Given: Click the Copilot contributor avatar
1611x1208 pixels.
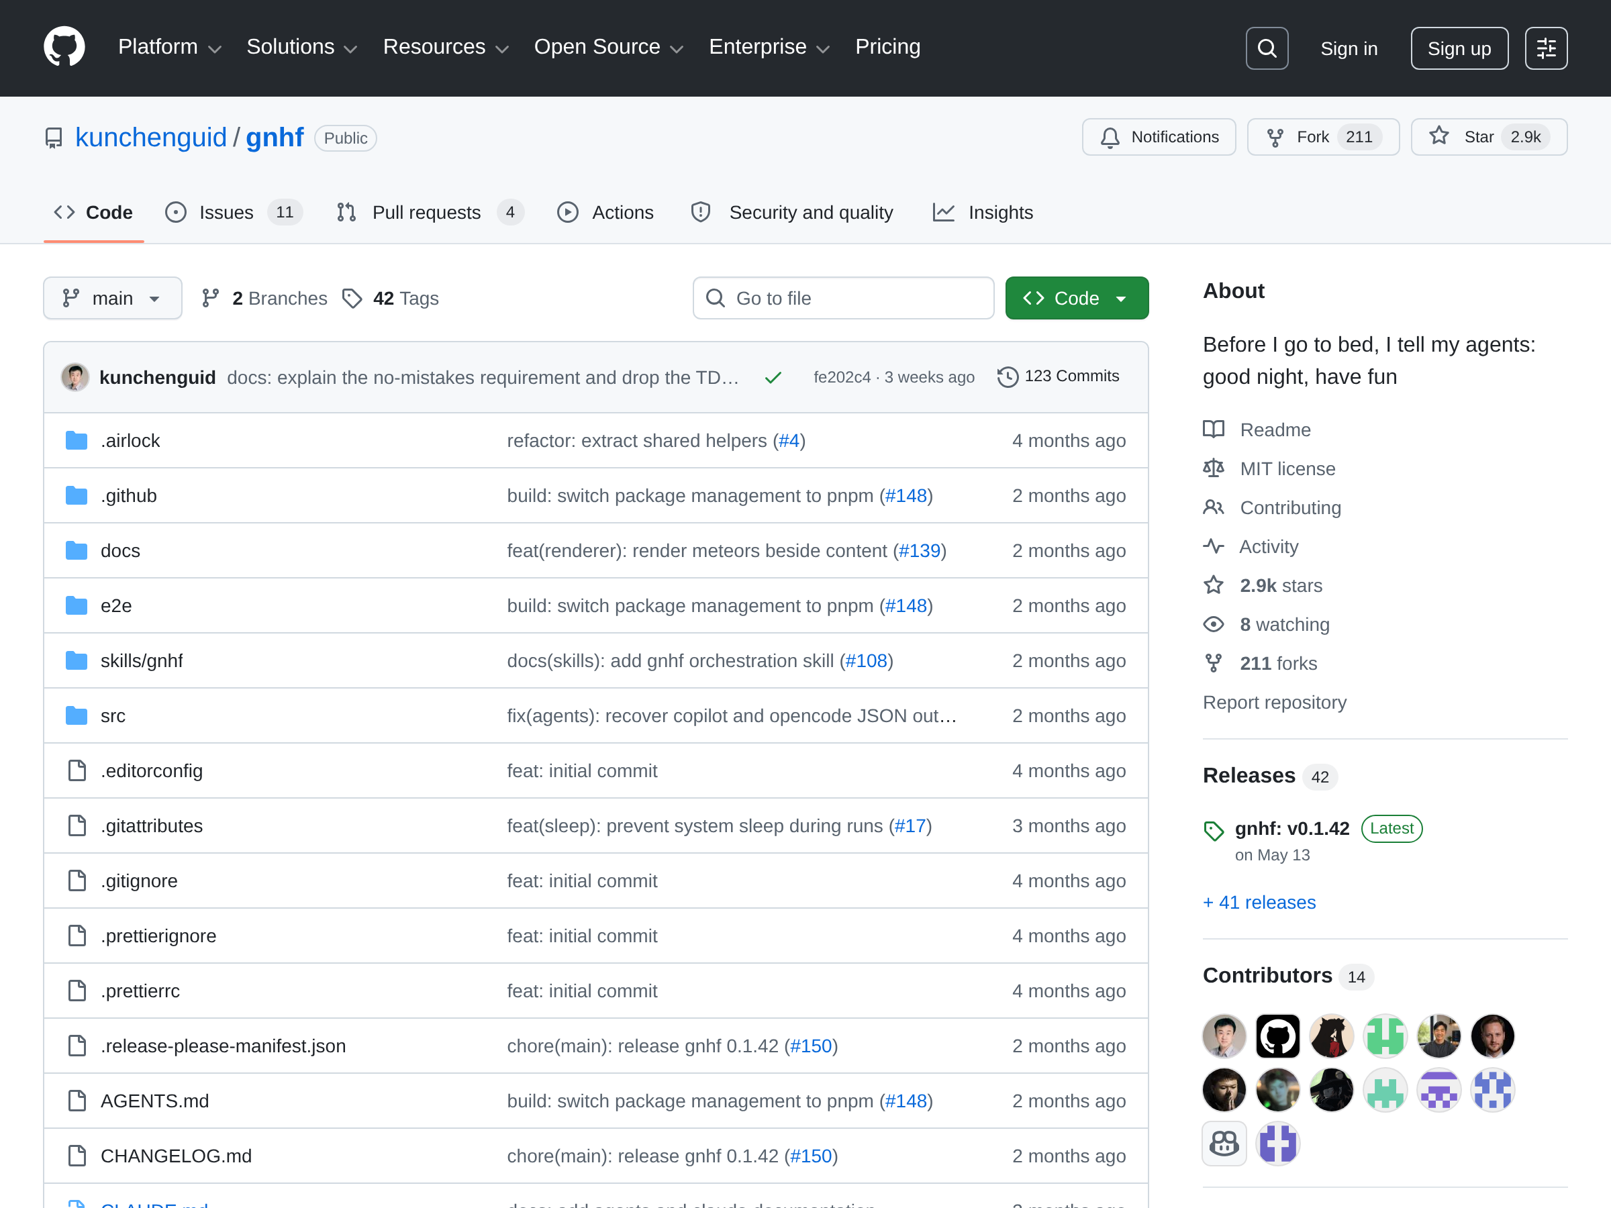Looking at the screenshot, I should click(1224, 1143).
